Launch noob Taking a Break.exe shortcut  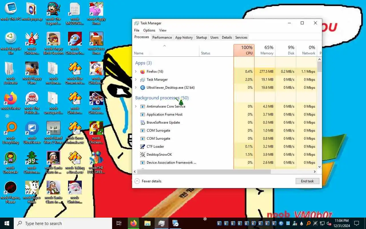tap(75, 163)
